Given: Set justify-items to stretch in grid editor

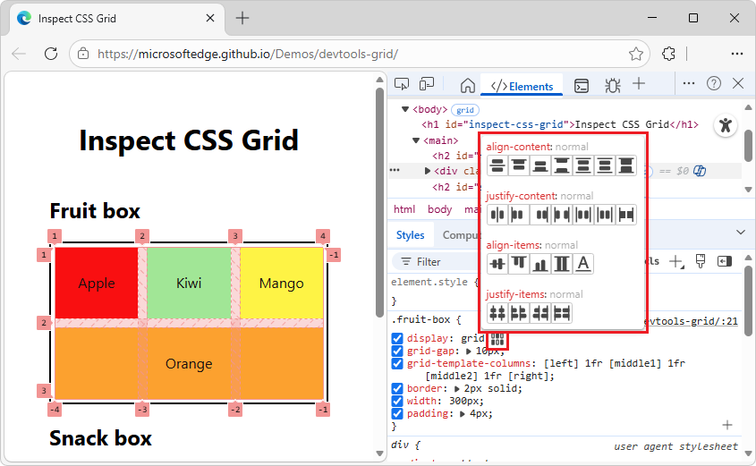Looking at the screenshot, I should (562, 313).
